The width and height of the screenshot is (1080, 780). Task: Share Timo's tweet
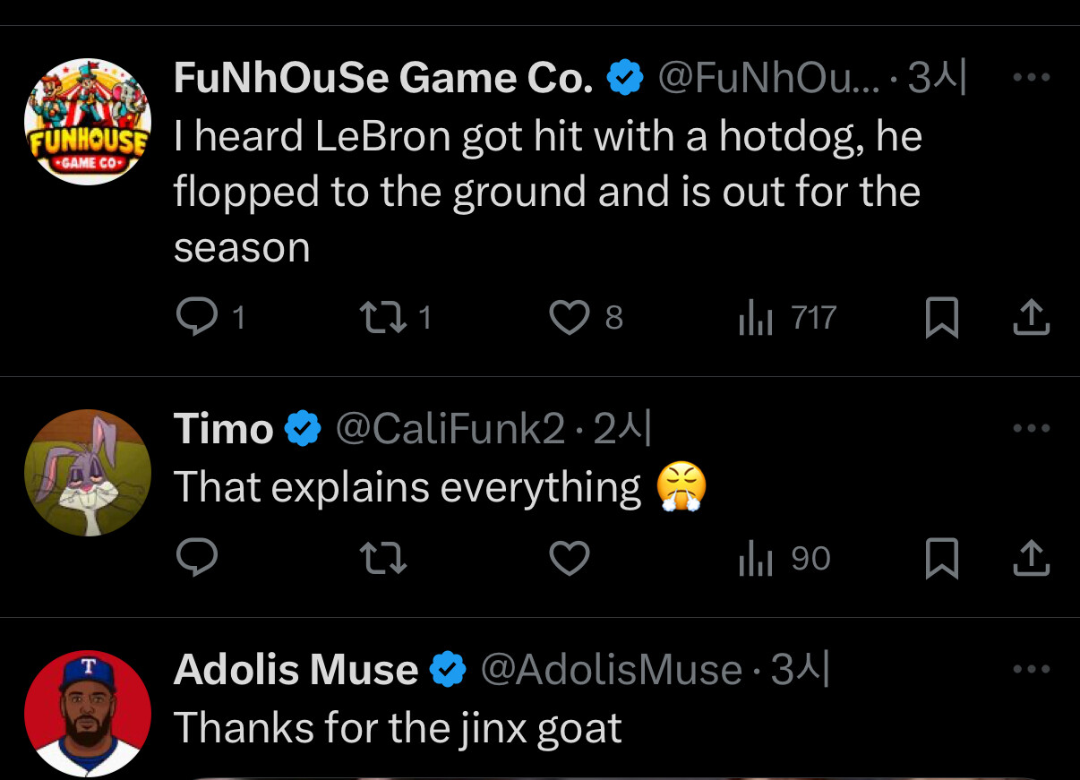coord(1031,559)
